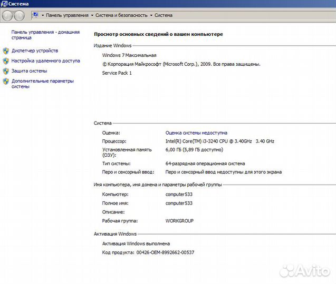This screenshot has width=336, height=284.
Task: Click shield icon next to Защита системы
Action: [x=6, y=71]
